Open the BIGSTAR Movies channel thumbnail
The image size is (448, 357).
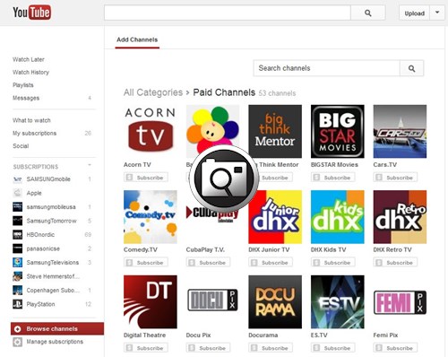tap(338, 131)
